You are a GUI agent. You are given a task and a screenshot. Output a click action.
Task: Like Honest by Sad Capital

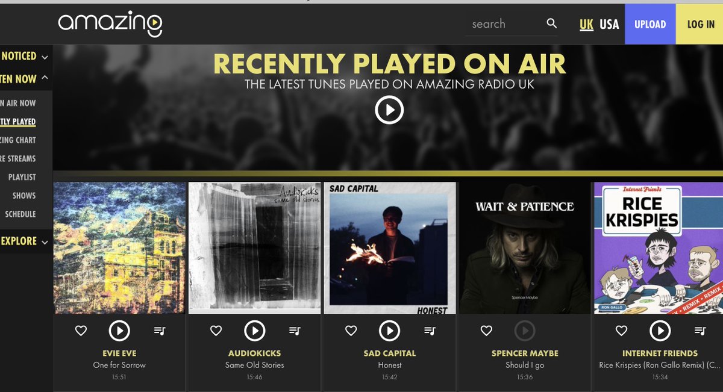pyautogui.click(x=351, y=331)
